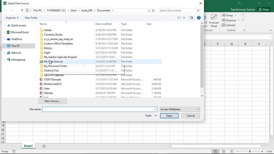Open the Access Databases file type dropdown
The image size is (274, 154).
coord(180,110)
